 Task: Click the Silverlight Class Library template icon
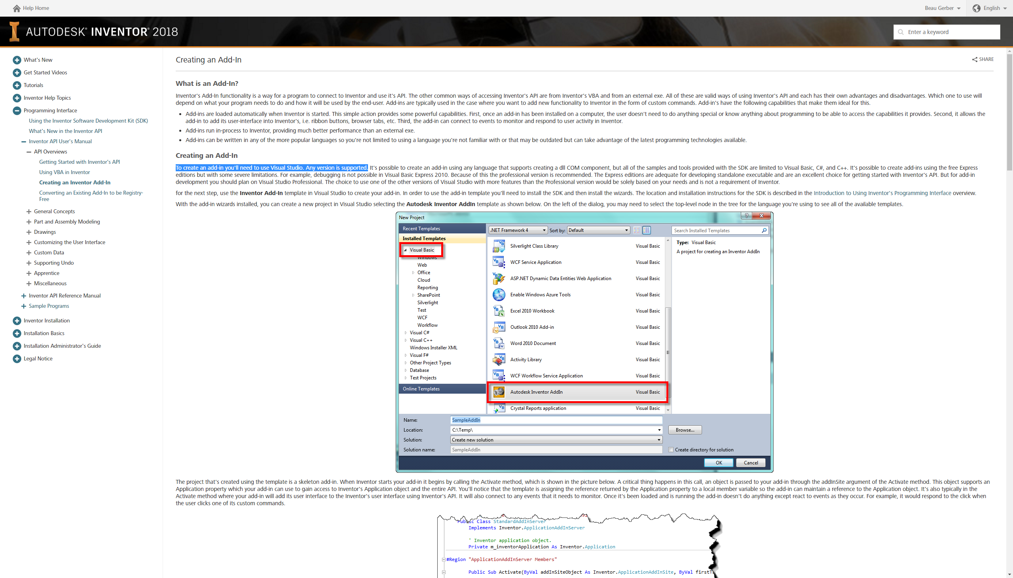click(x=499, y=246)
